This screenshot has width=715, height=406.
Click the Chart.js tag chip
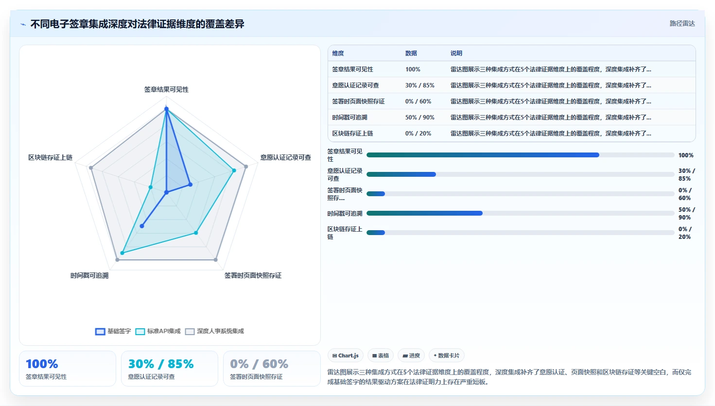coord(346,355)
